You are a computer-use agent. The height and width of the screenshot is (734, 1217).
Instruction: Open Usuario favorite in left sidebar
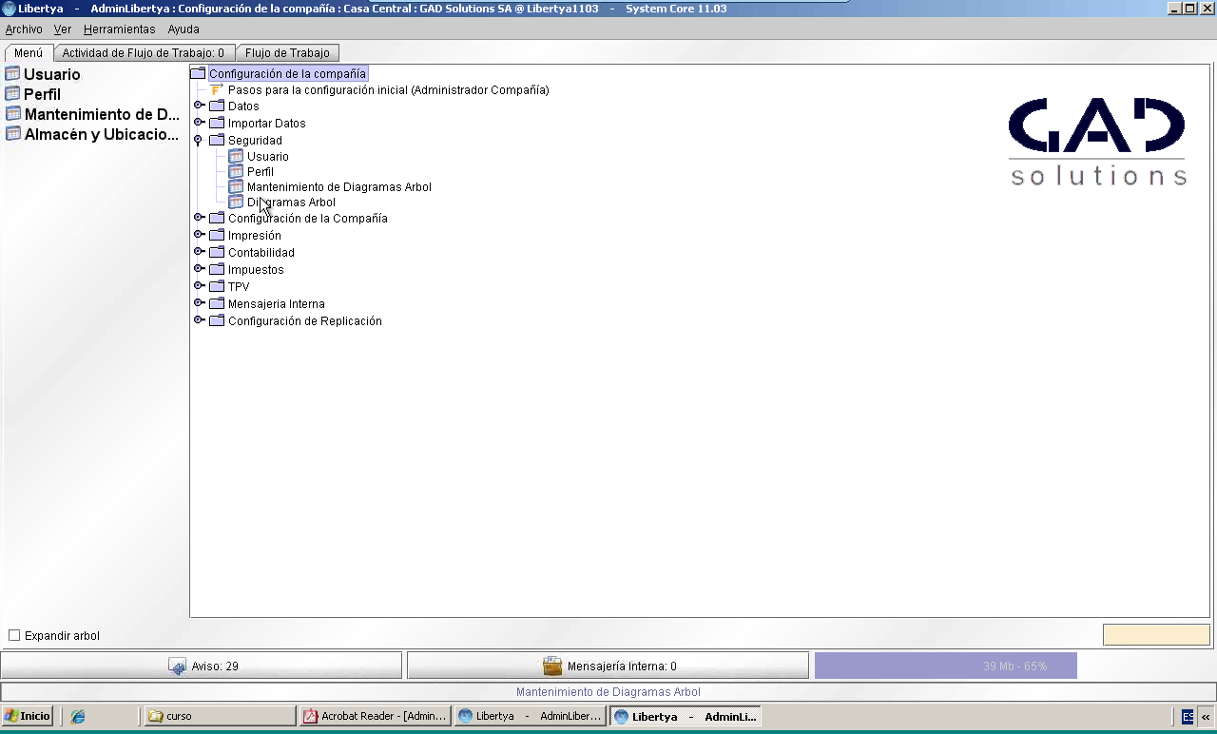tap(52, 74)
